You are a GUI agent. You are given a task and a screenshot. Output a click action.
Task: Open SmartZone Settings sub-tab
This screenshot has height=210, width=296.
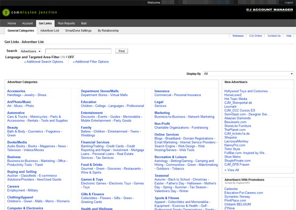(78, 31)
